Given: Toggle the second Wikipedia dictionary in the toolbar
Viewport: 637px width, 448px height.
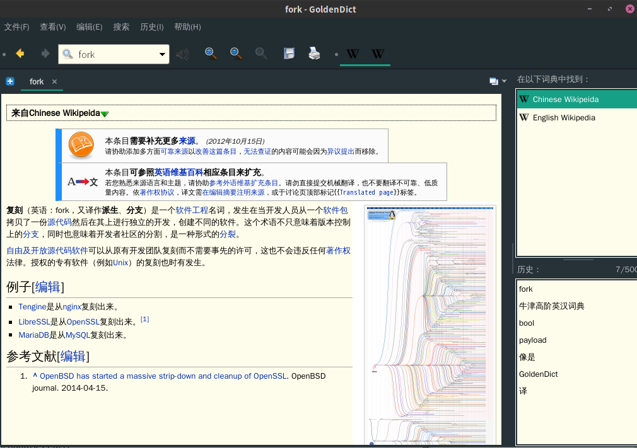Looking at the screenshot, I should 378,54.
